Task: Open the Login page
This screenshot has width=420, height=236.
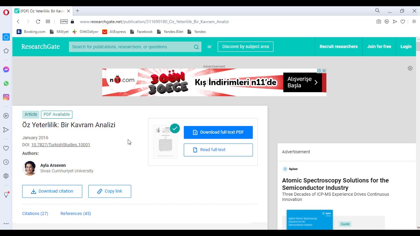Action: pyautogui.click(x=406, y=47)
